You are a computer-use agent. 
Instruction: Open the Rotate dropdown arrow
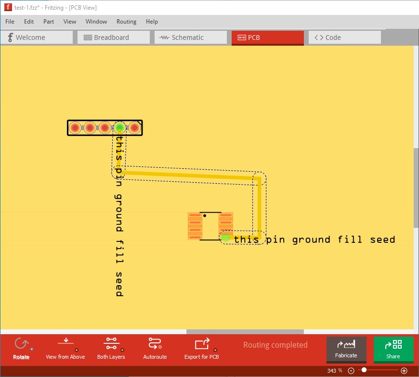point(32,349)
